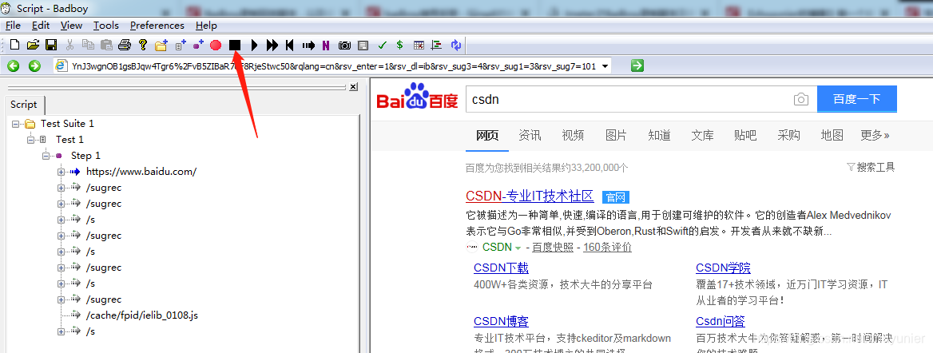The width and height of the screenshot is (933, 353).
Task: Open the Help menu
Action: [x=206, y=25]
